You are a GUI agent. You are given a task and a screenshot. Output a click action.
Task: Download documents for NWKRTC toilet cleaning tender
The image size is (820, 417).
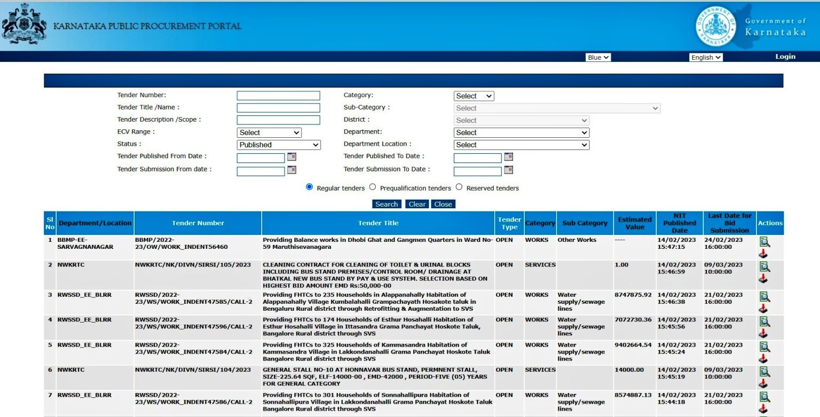763,278
